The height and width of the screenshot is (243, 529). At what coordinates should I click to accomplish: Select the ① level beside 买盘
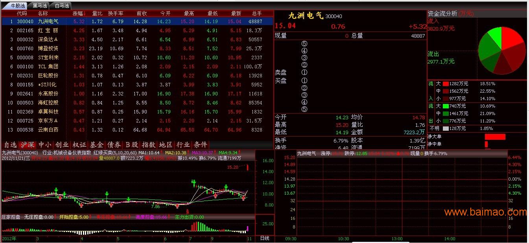304,81
